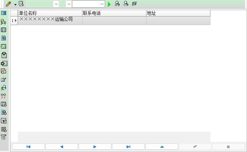Click the text list box sidebar icon
Image resolution: width=247 pixels, height=152 pixels.
pos(4,137)
